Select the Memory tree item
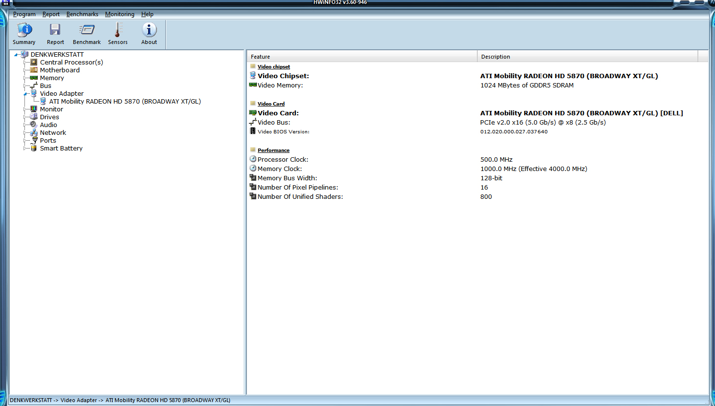Viewport: 715px width, 406px height. click(52, 78)
